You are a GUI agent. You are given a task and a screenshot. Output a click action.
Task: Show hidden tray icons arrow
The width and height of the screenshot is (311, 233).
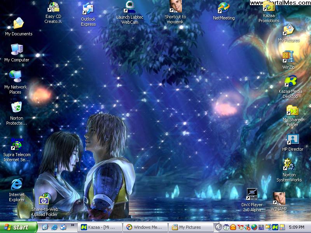[218, 227]
